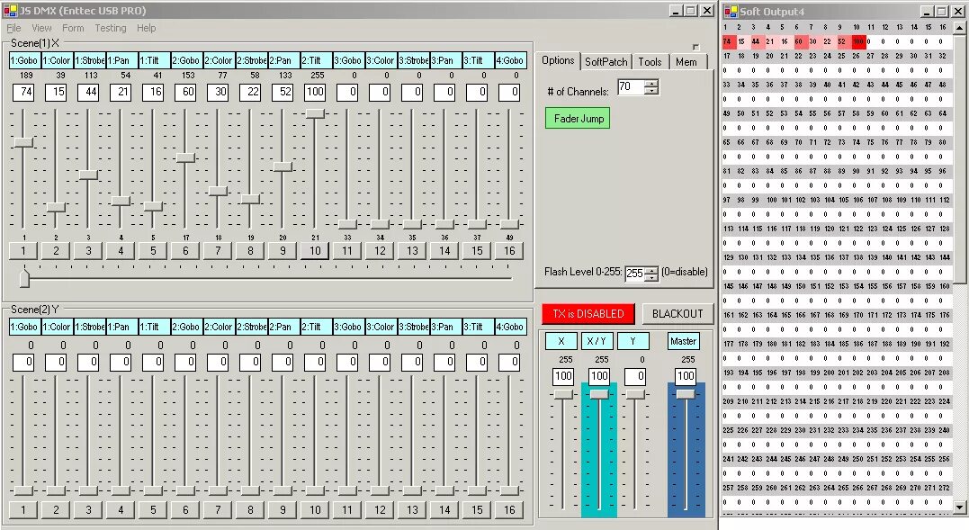Click the BLACKOUT button
The image size is (969, 530).
point(677,314)
